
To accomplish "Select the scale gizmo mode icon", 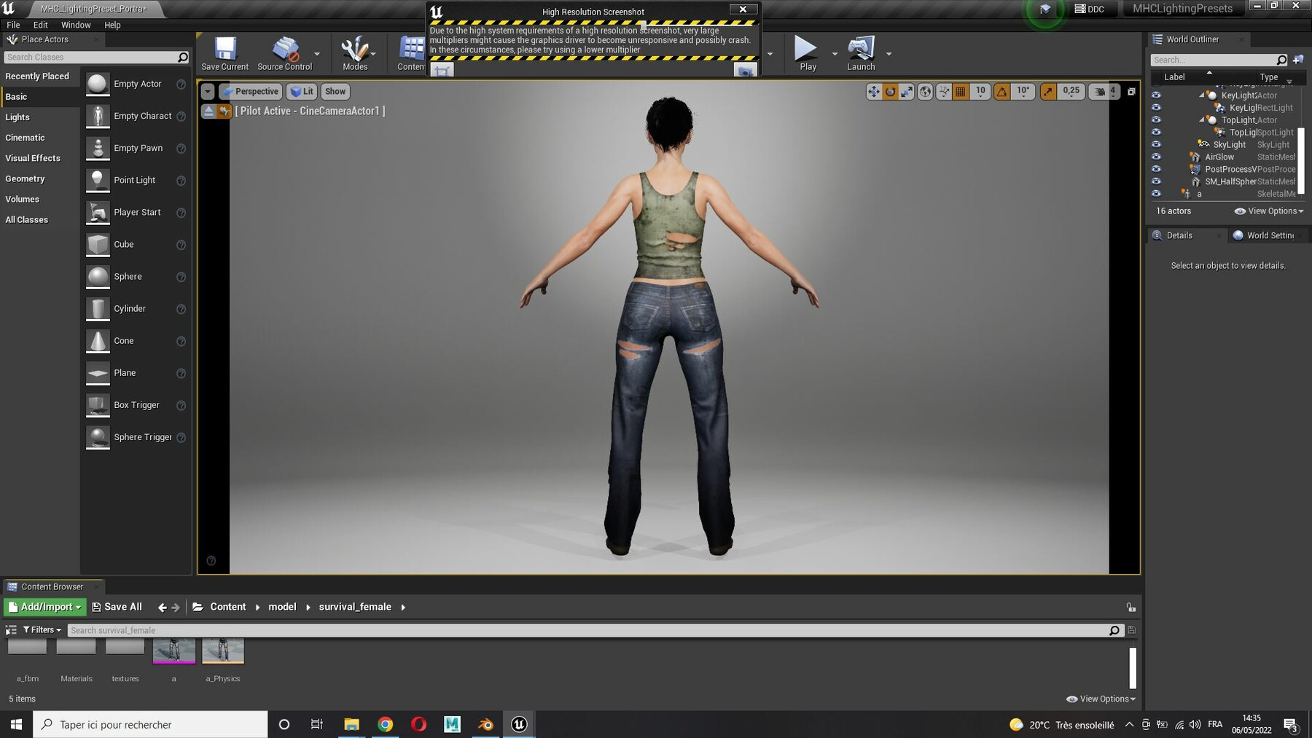I will 907,91.
